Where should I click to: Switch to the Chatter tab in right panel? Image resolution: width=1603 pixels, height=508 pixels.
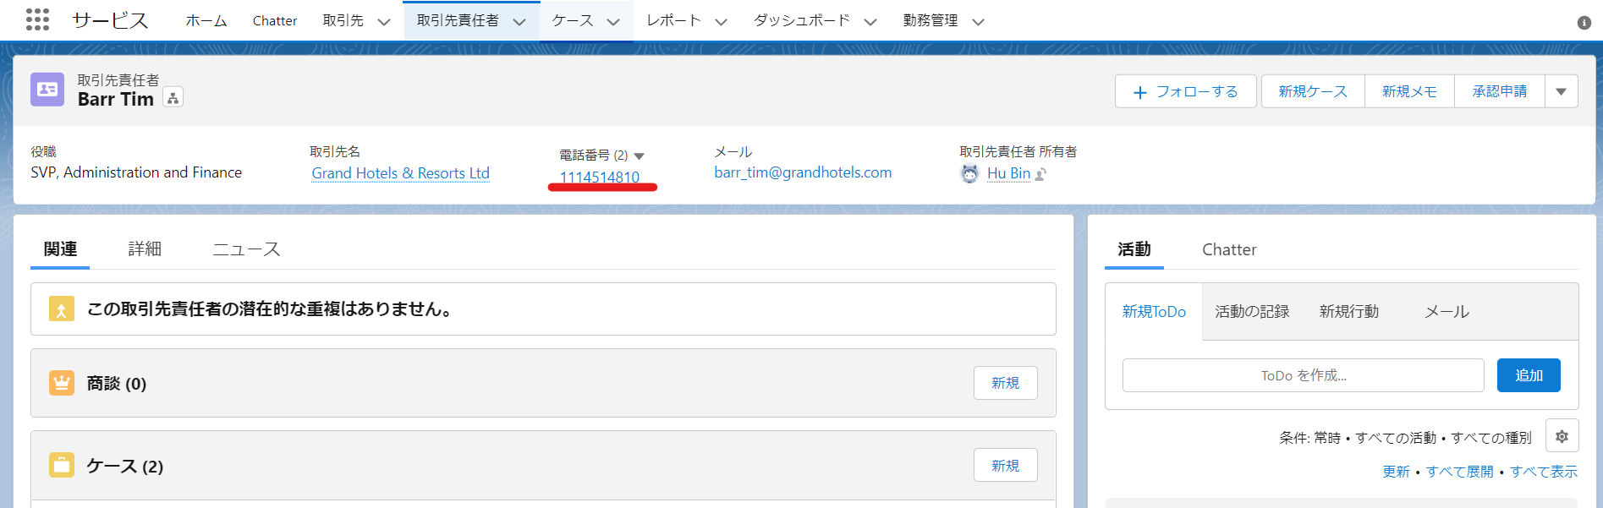[x=1229, y=249]
